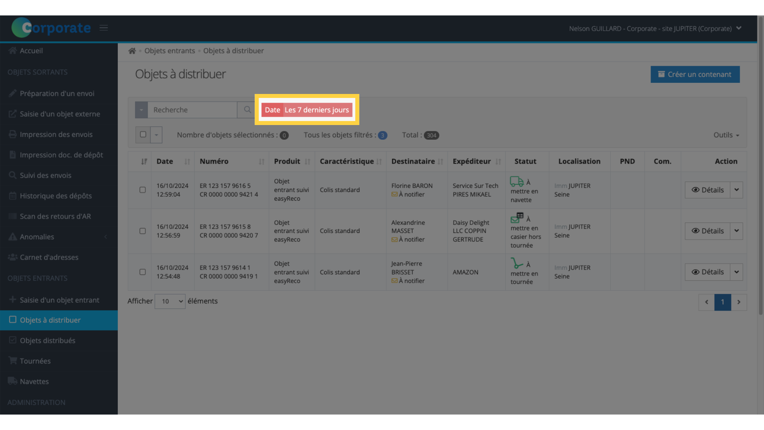Click the Navettes truck icon in the sidebar
This screenshot has height=430, width=764.
pos(13,381)
